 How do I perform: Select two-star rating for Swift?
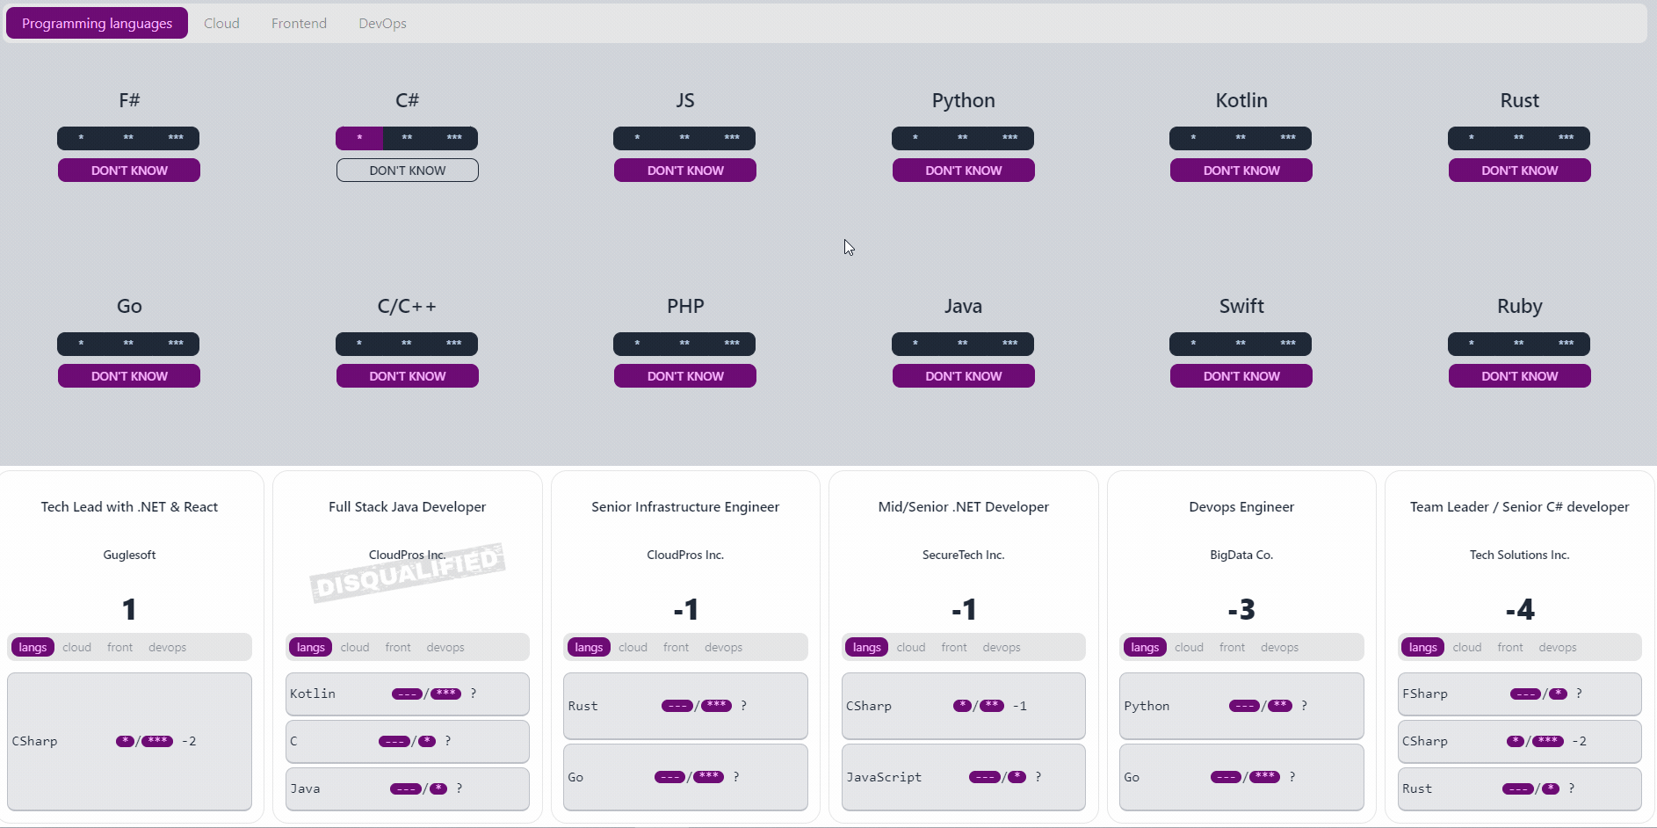click(x=1241, y=344)
